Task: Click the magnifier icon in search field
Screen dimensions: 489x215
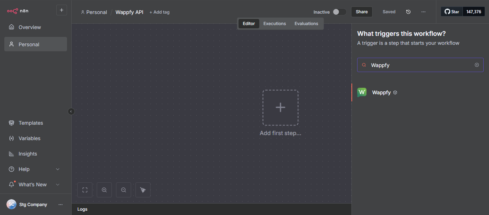Action: pyautogui.click(x=364, y=65)
